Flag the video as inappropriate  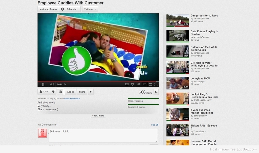click(91, 92)
